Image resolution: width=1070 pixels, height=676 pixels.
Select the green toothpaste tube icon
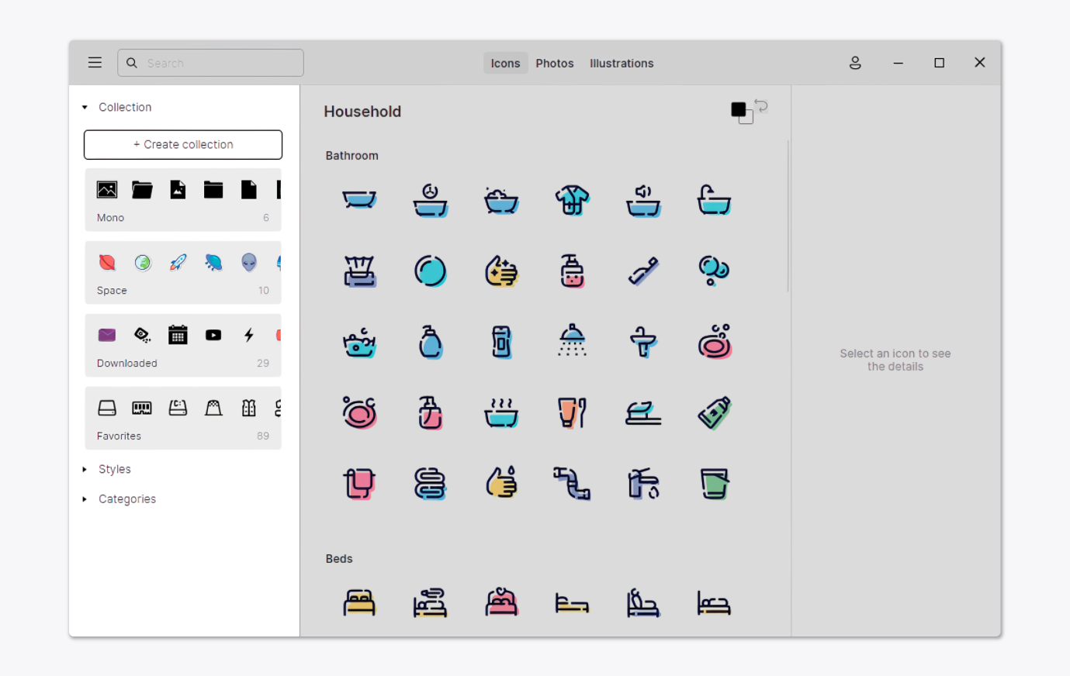[x=714, y=412]
